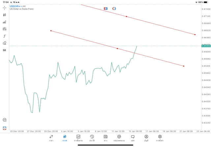Activate the crosshair cursor tool
The image size is (211, 147).
coord(5,8)
